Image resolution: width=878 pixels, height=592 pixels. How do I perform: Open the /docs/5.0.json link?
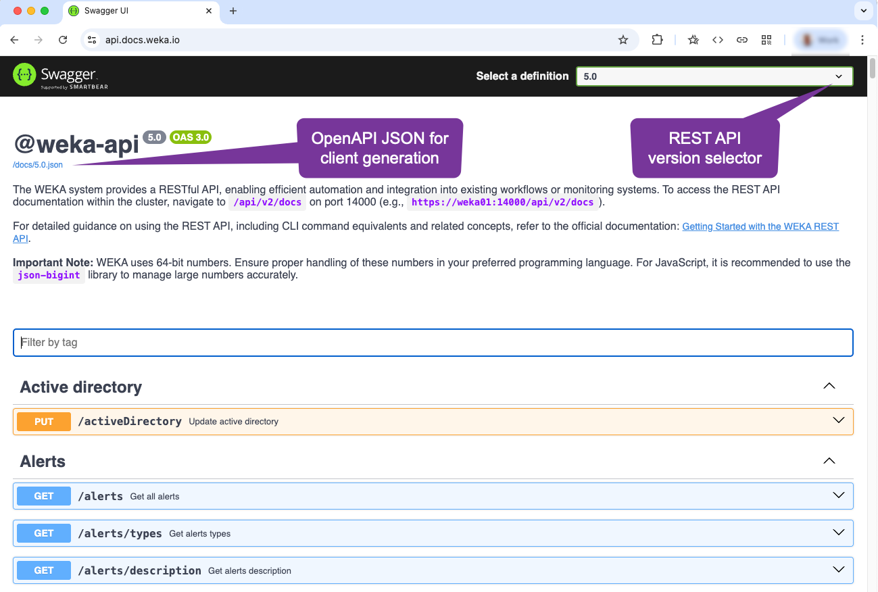38,165
